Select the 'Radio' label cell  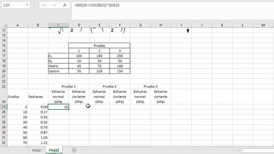point(58,66)
